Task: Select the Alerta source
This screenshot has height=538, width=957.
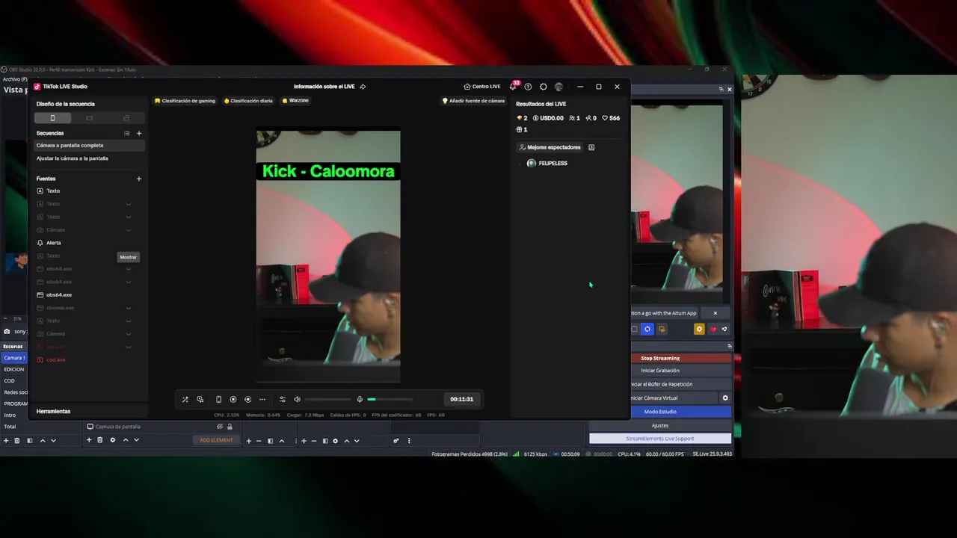Action: tap(89, 243)
